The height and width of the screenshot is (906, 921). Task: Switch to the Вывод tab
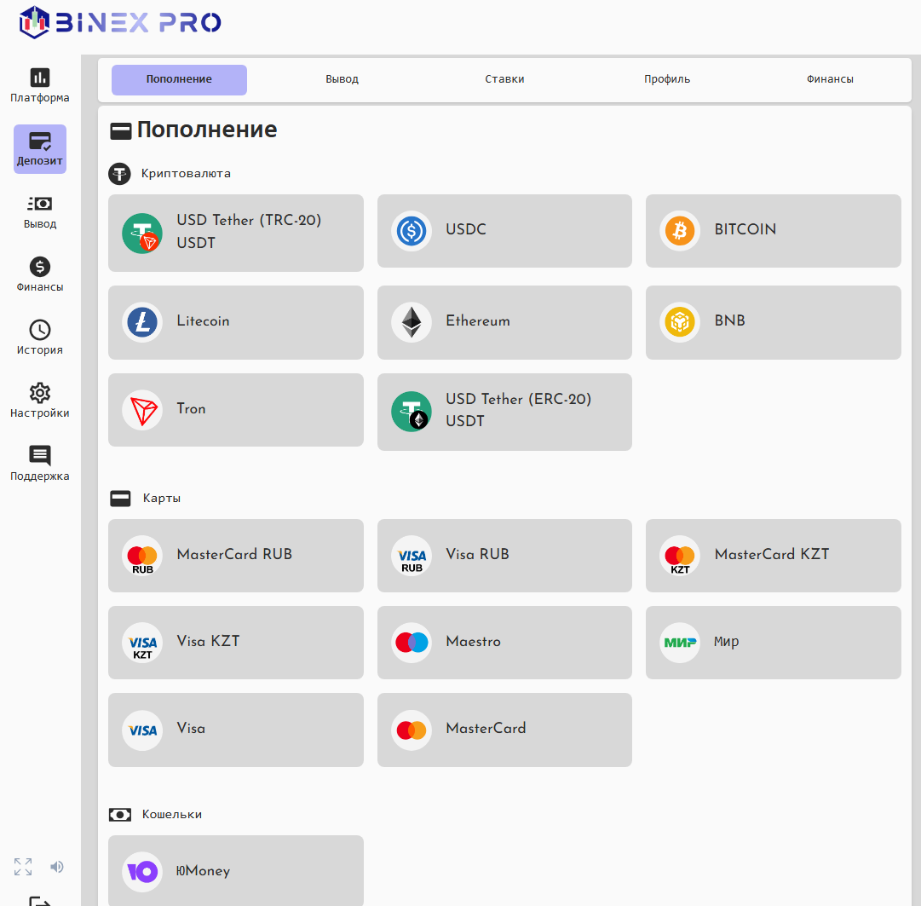pyautogui.click(x=342, y=79)
